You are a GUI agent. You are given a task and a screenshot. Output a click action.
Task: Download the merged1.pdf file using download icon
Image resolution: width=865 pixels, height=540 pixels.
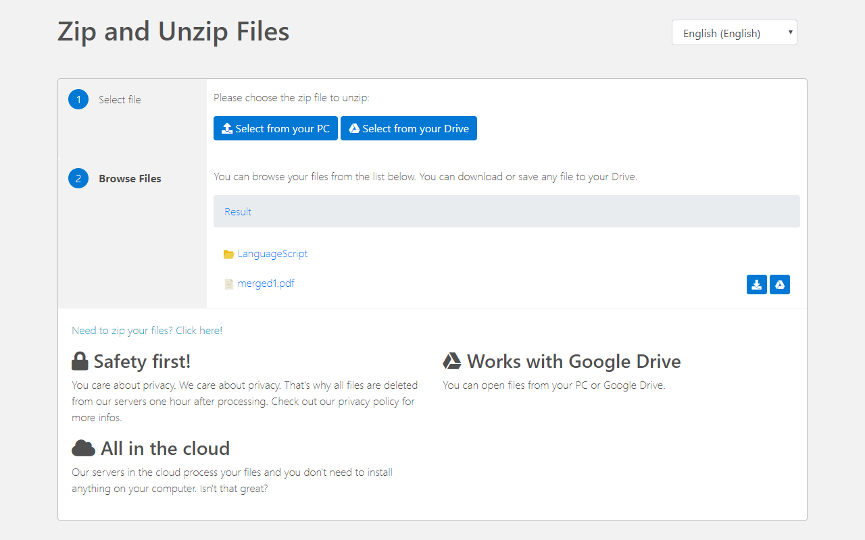tap(756, 285)
